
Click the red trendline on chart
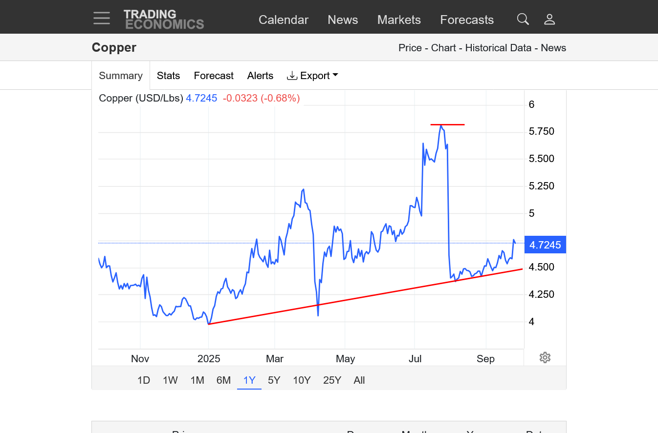(x=367, y=296)
